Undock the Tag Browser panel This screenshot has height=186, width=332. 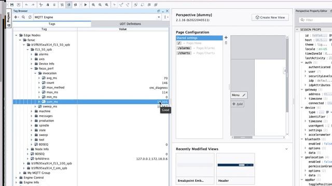coord(158,11)
